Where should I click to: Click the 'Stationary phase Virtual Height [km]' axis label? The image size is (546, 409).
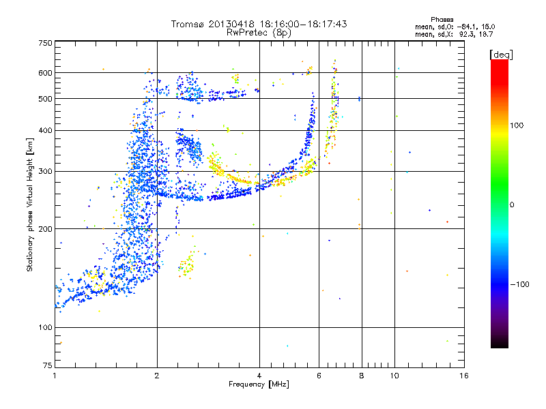pos(30,204)
